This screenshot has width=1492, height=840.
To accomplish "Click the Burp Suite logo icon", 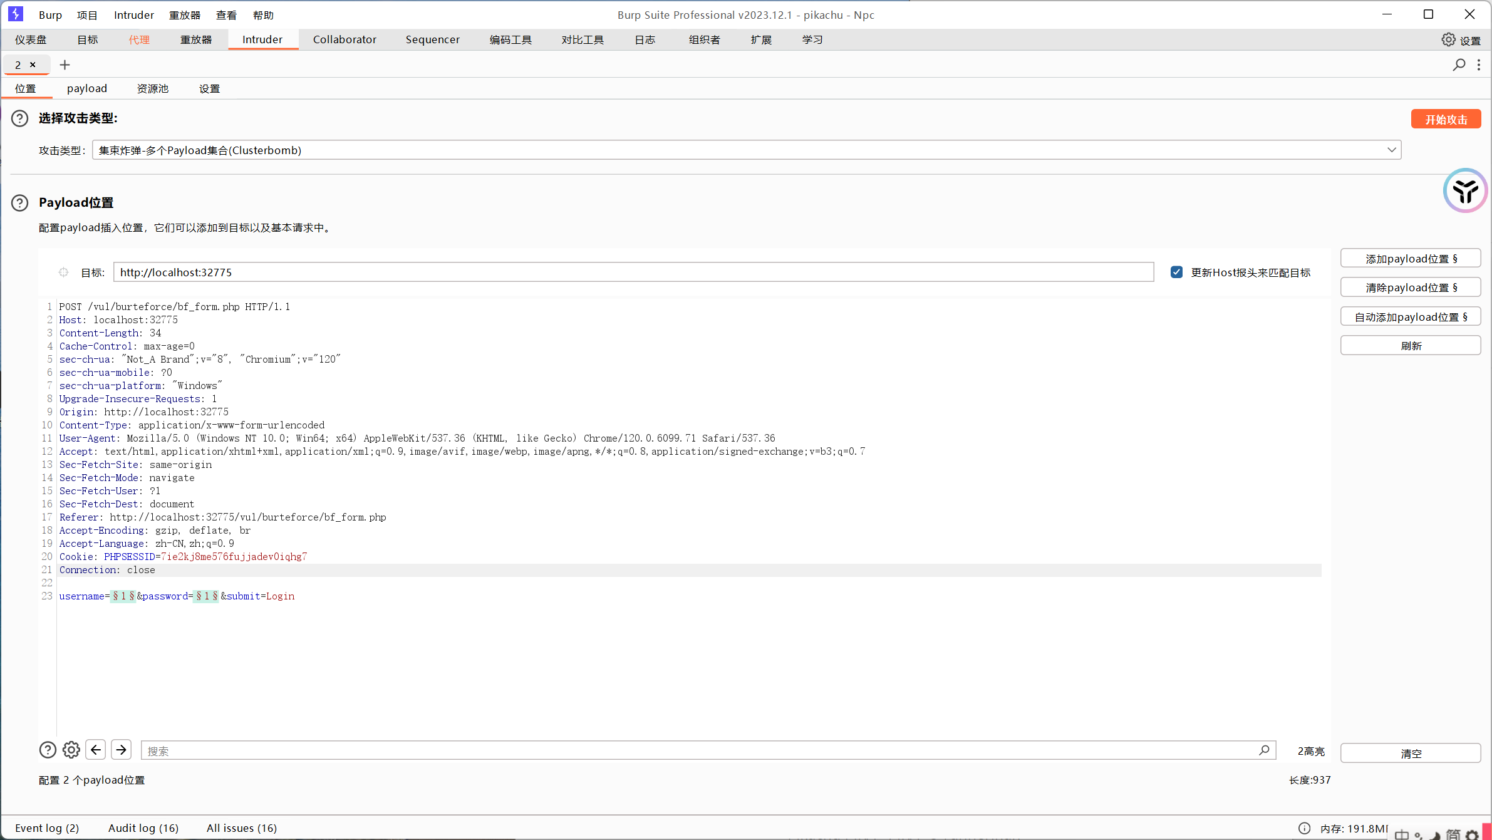I will click(16, 14).
